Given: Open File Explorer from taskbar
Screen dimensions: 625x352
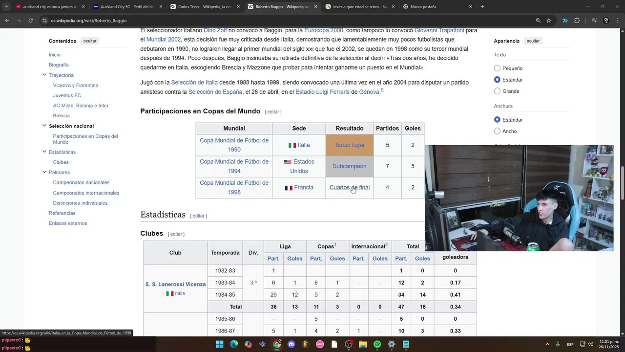Looking at the screenshot, I should coord(363,344).
